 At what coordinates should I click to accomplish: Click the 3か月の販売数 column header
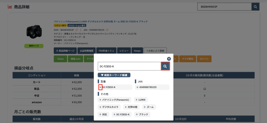tap(204, 75)
